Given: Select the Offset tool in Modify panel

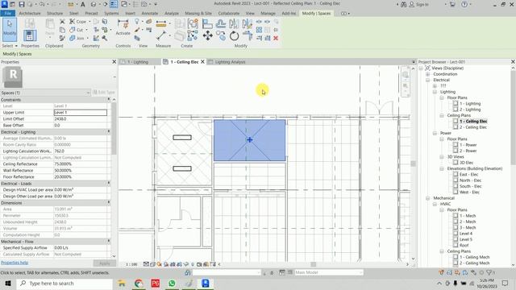Looking at the screenshot, I should click(x=221, y=23).
